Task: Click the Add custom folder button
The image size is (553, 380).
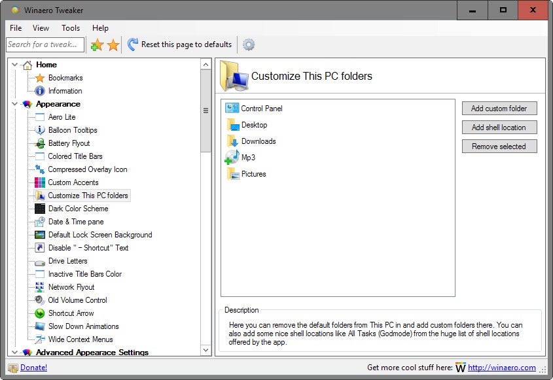Action: (x=499, y=108)
